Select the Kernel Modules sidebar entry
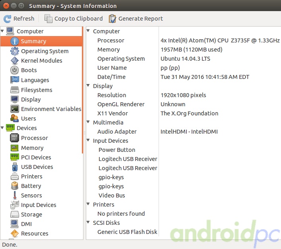 click(x=42, y=61)
